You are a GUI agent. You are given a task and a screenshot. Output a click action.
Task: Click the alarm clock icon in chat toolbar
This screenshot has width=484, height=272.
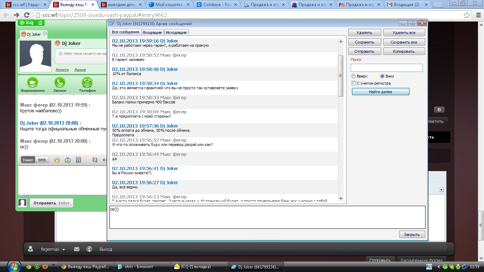click(78, 160)
